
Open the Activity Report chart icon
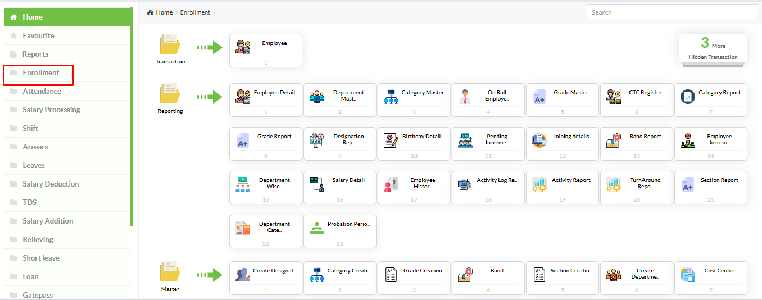(x=539, y=184)
